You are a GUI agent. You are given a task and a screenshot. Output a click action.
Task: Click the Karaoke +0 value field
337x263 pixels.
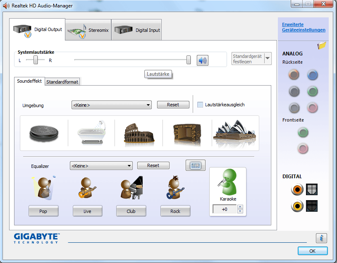coord(225,209)
